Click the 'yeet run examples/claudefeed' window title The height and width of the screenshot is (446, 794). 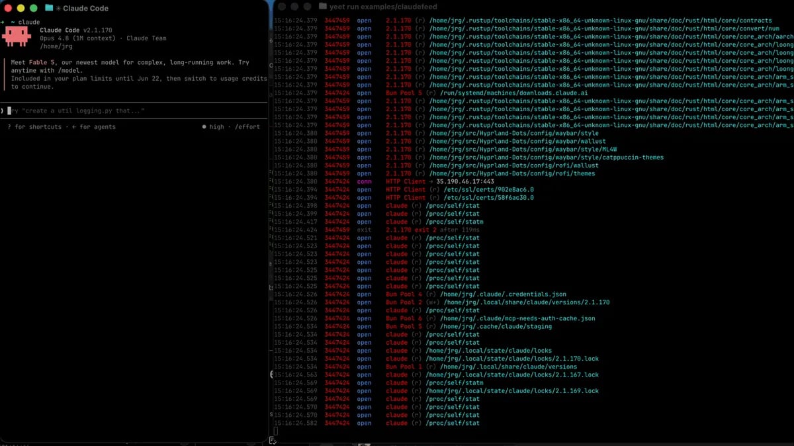[x=383, y=7]
